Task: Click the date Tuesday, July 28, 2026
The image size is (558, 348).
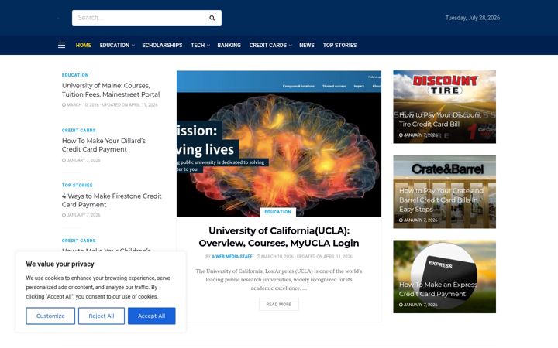Action: (473, 18)
